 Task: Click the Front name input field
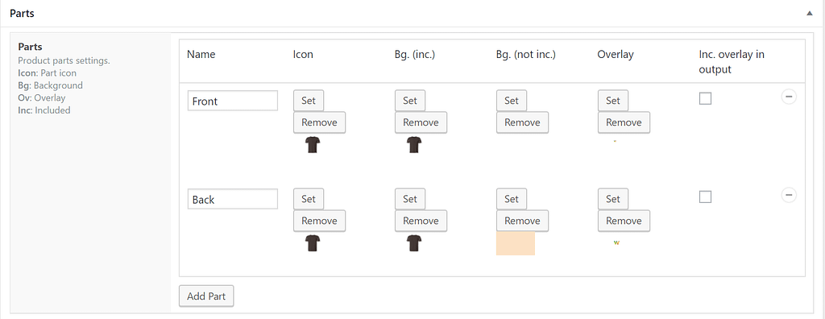tap(233, 101)
